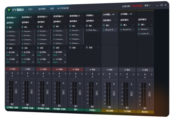The image size is (178, 118).
Task: Add an insert plugin to 女声唱歌-中混响 channel
Action: 33,27
